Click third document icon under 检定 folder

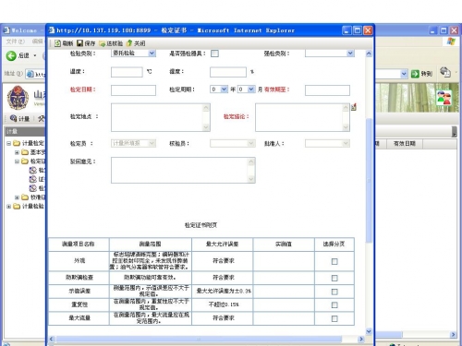coord(33,188)
